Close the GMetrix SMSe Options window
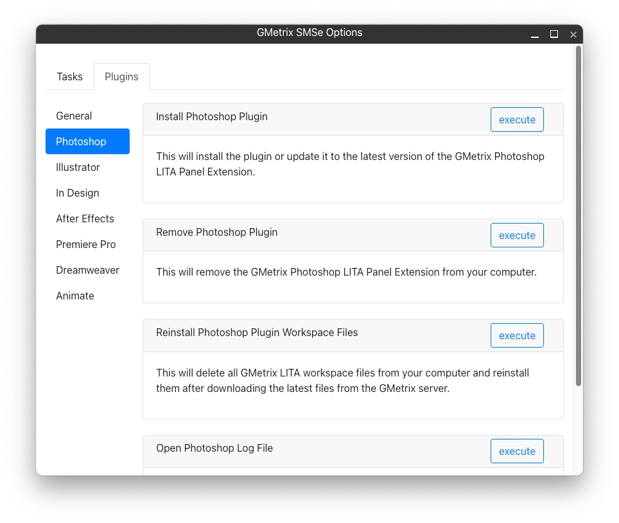 [573, 34]
